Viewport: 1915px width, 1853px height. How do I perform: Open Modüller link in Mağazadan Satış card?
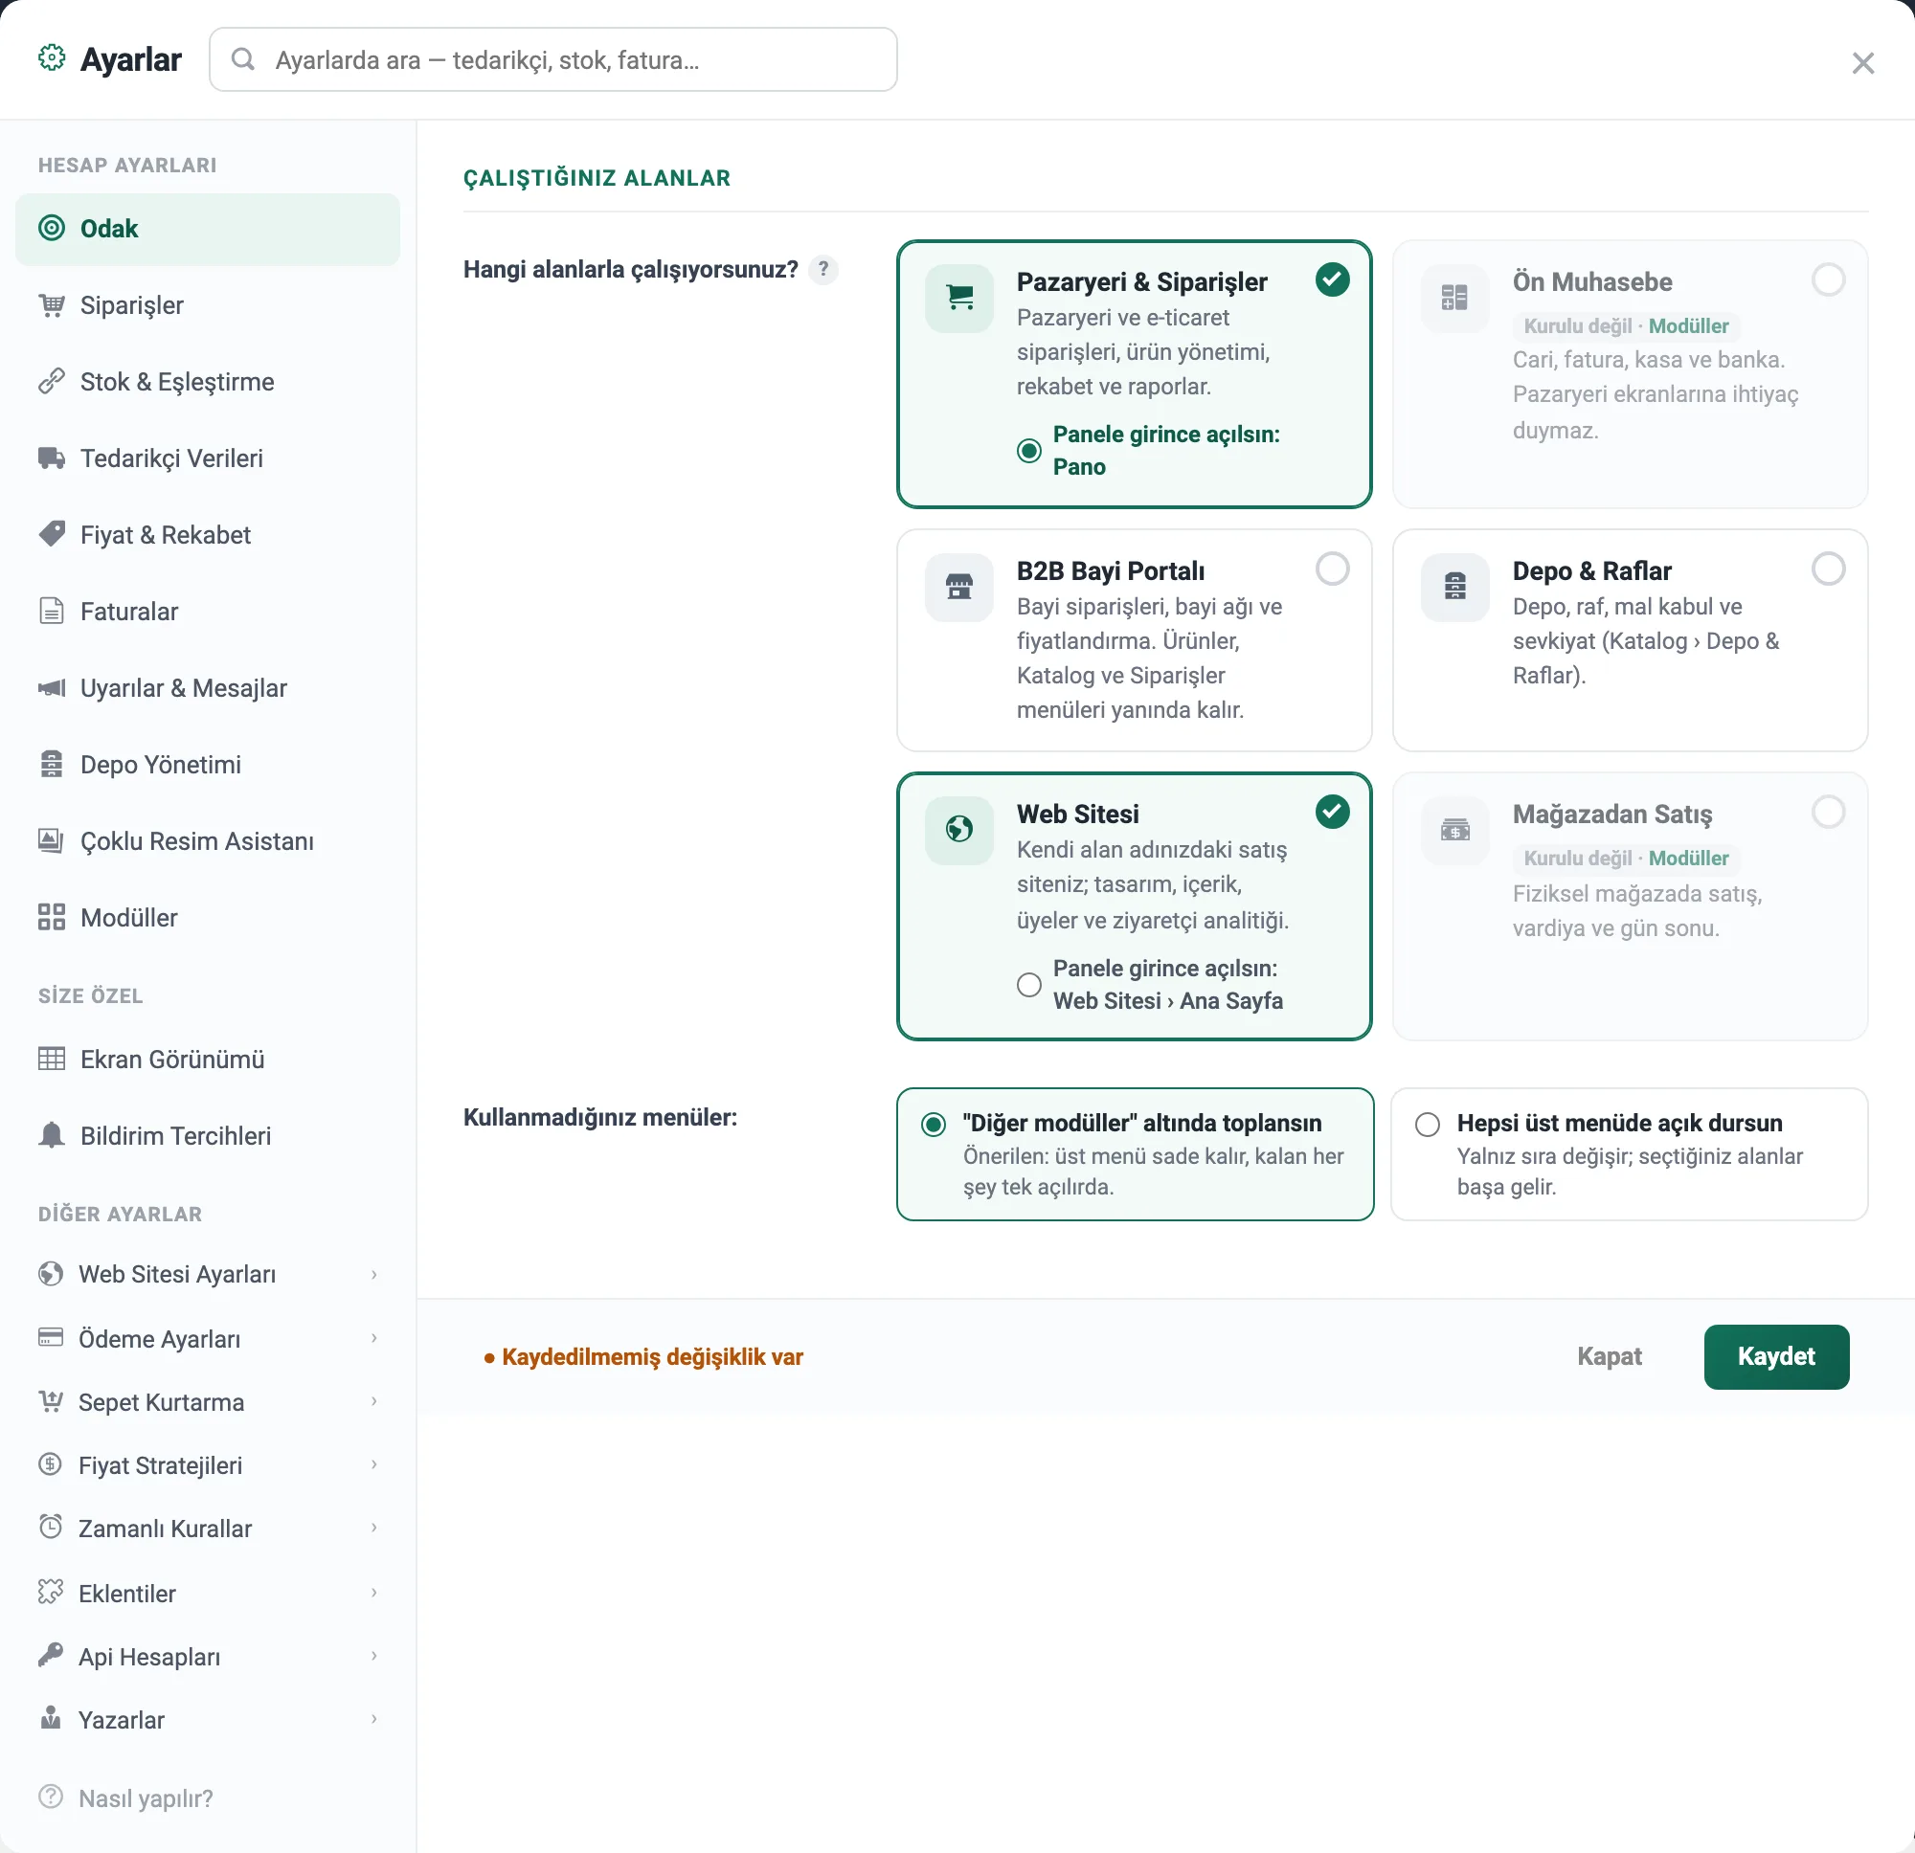[x=1688, y=859]
